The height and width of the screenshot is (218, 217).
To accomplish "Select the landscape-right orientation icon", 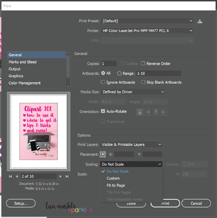I will click(x=164, y=112).
